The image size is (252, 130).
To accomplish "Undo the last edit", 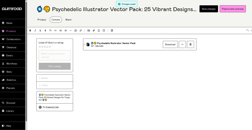I will pyautogui.click(x=247, y=30).
